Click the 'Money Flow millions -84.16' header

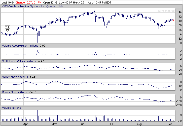click(19, 92)
